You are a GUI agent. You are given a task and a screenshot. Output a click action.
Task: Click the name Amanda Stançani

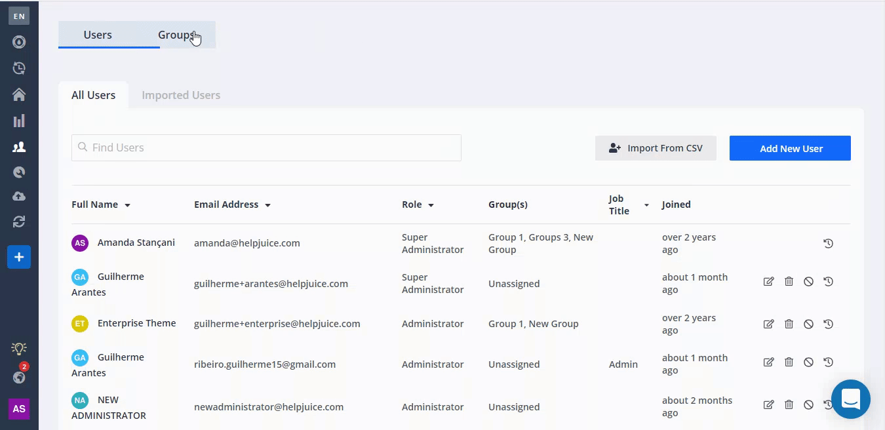(136, 243)
